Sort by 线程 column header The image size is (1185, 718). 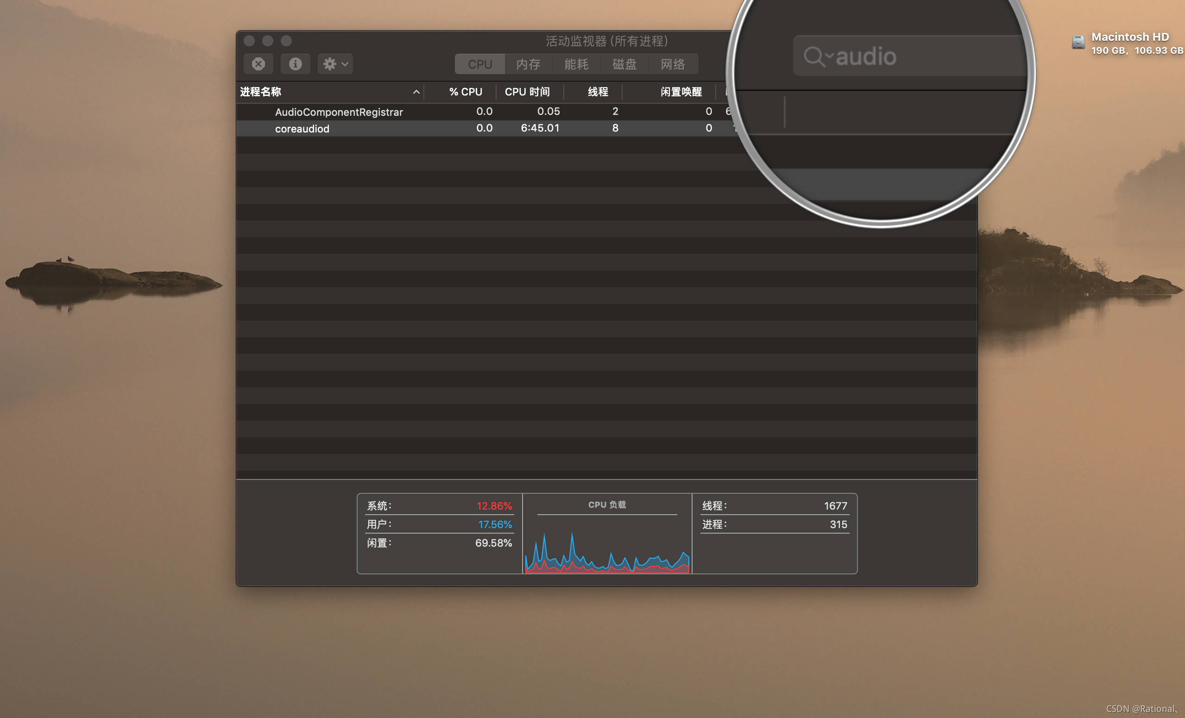[x=598, y=92]
